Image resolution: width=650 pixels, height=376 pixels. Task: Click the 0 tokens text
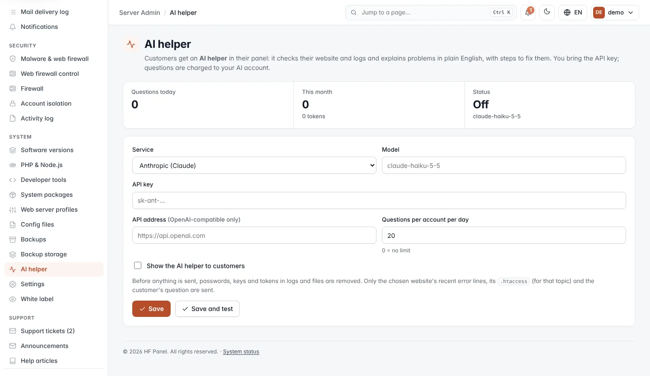pyautogui.click(x=314, y=116)
